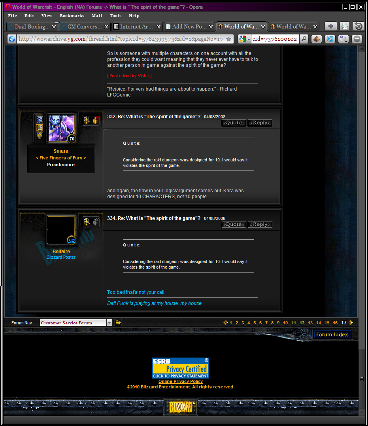
Task: Expand the search engine selector dropdown
Action: pos(249,39)
